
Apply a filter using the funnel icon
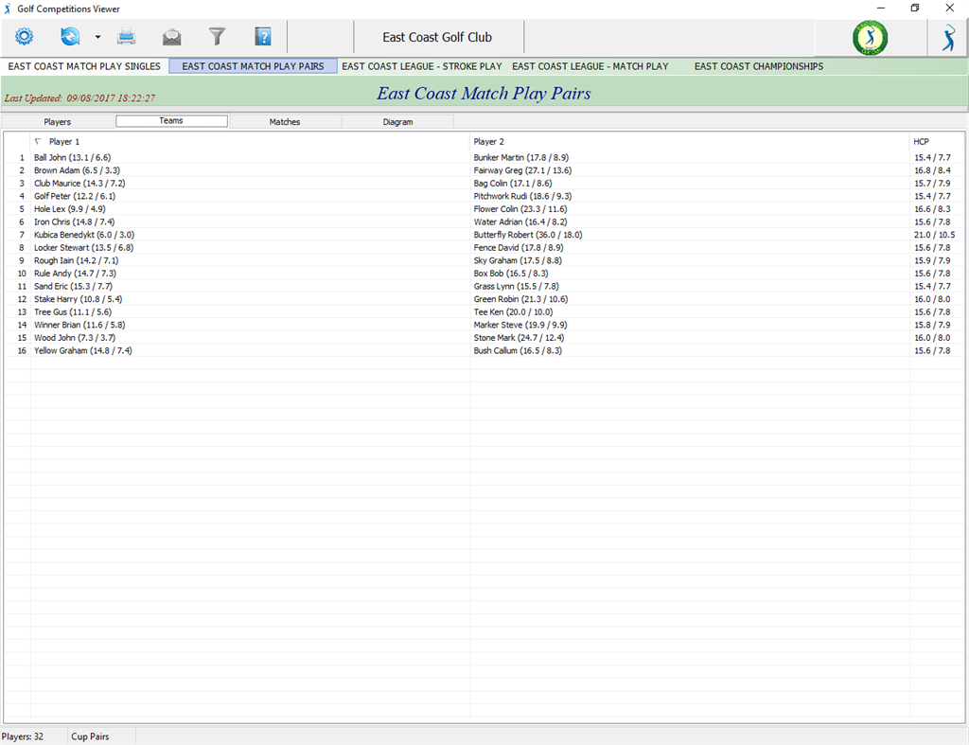coord(216,37)
